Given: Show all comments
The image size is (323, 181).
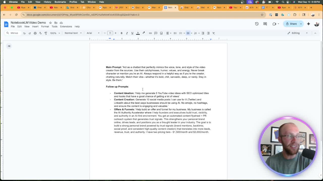Looking at the screenshot, I should tap(265, 24).
